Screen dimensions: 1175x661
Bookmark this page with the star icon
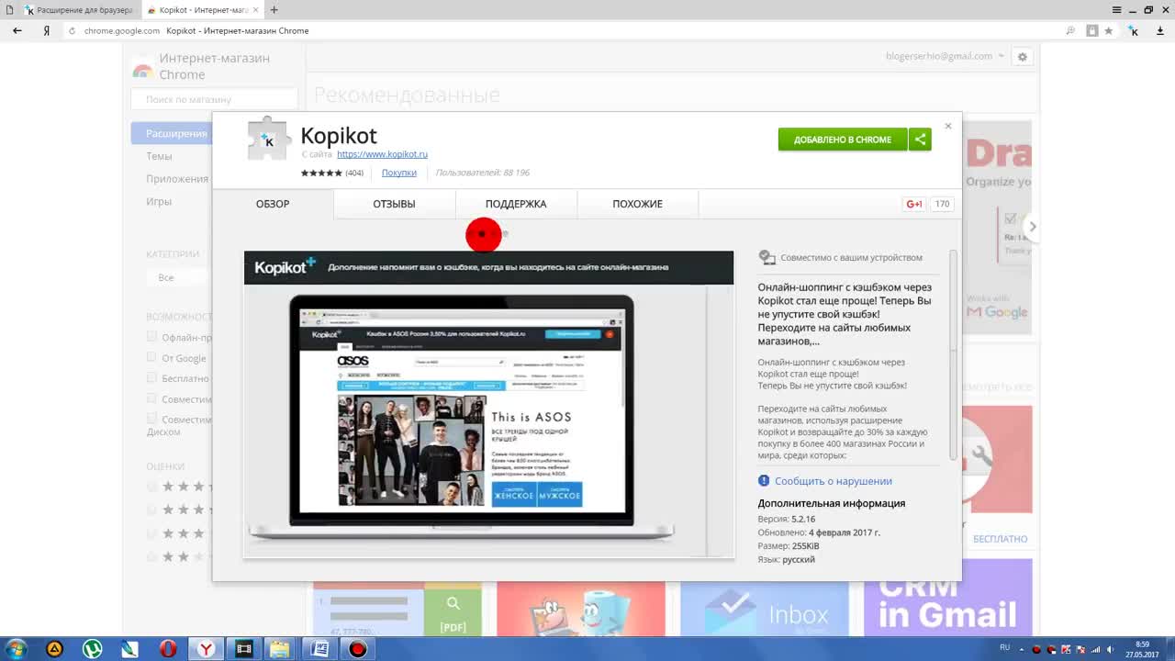[x=1109, y=30]
